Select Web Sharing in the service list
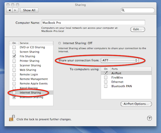 pos(28,70)
